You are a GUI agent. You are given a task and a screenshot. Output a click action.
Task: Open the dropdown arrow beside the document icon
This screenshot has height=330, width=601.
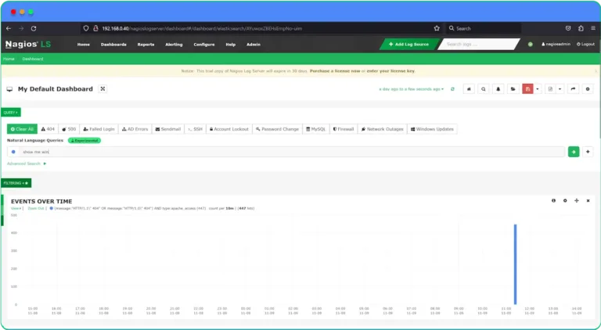(560, 89)
